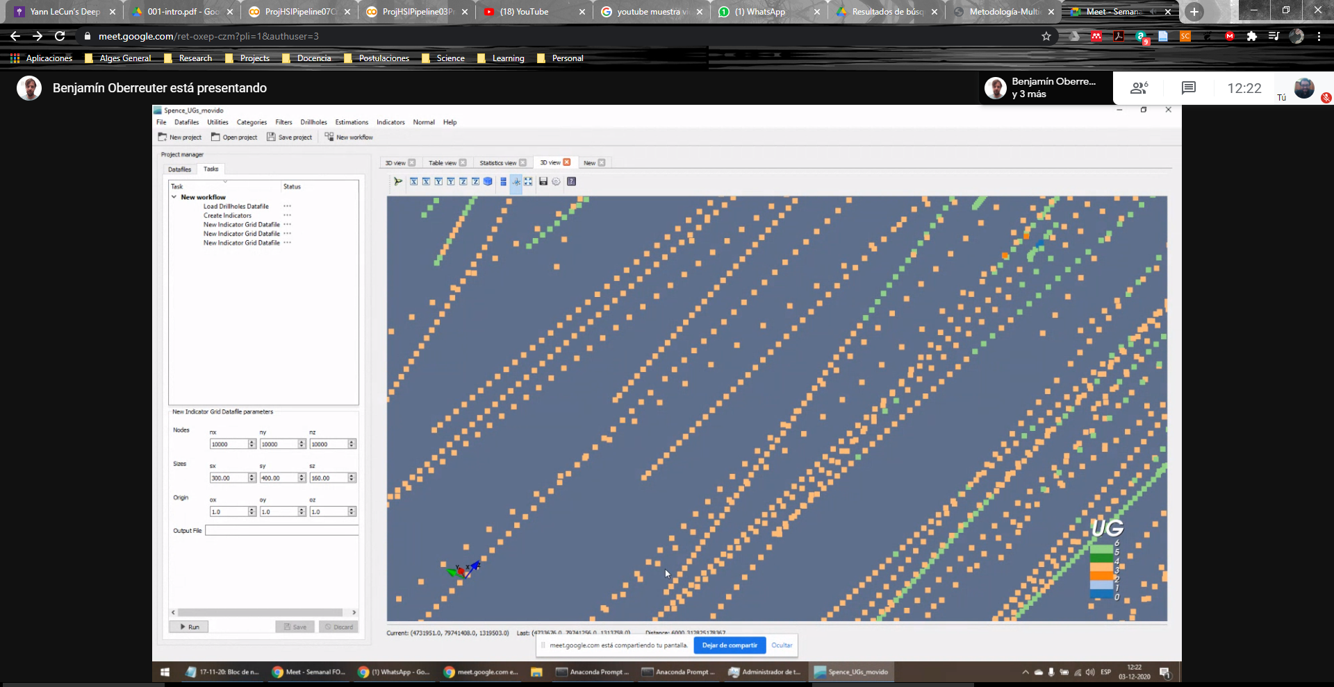Click the Save project button
Screen dimensions: 1334x687
[x=290, y=137]
